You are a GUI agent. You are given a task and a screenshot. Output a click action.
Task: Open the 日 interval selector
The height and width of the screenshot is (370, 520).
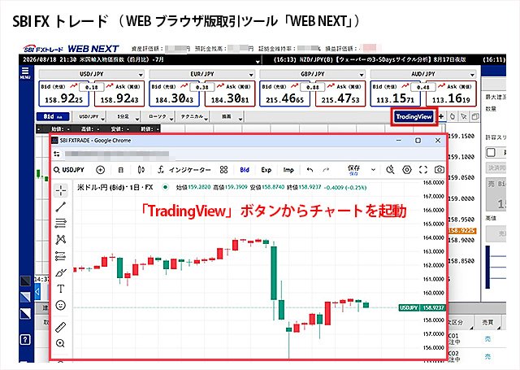coord(121,170)
